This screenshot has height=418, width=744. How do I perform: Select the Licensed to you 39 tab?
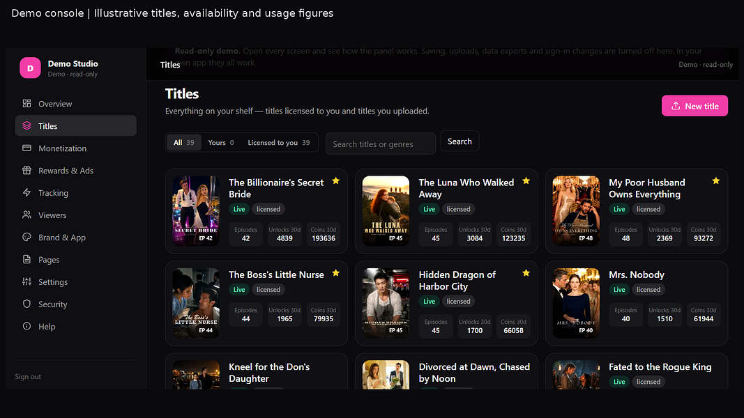(x=278, y=142)
